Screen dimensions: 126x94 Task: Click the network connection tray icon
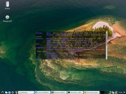coord(116,92)
